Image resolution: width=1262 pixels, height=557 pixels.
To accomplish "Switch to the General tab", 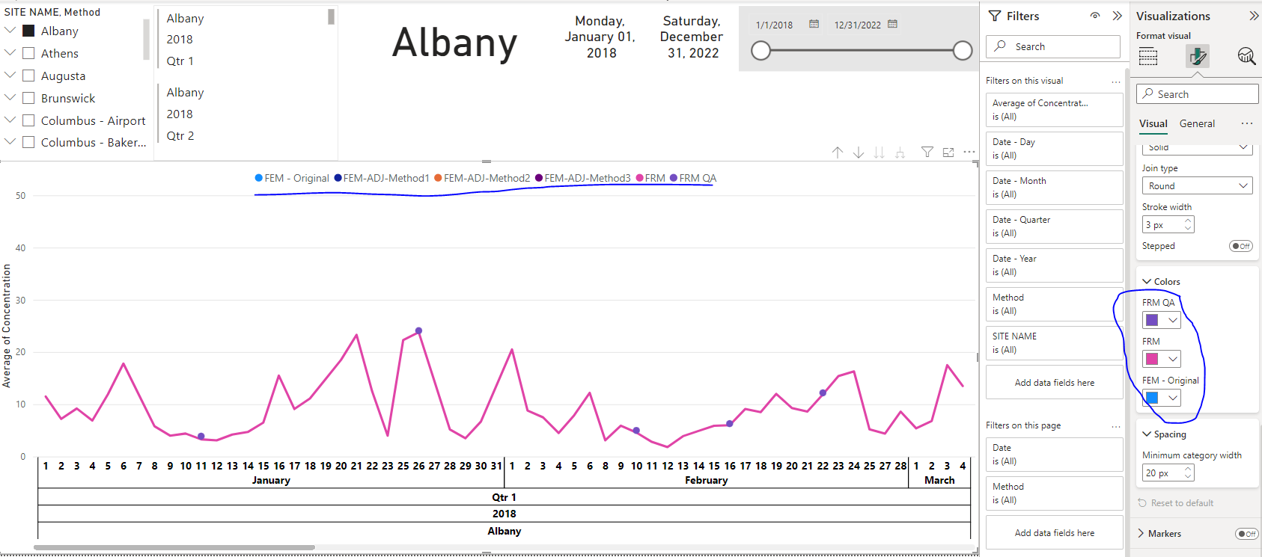I will coord(1198,124).
